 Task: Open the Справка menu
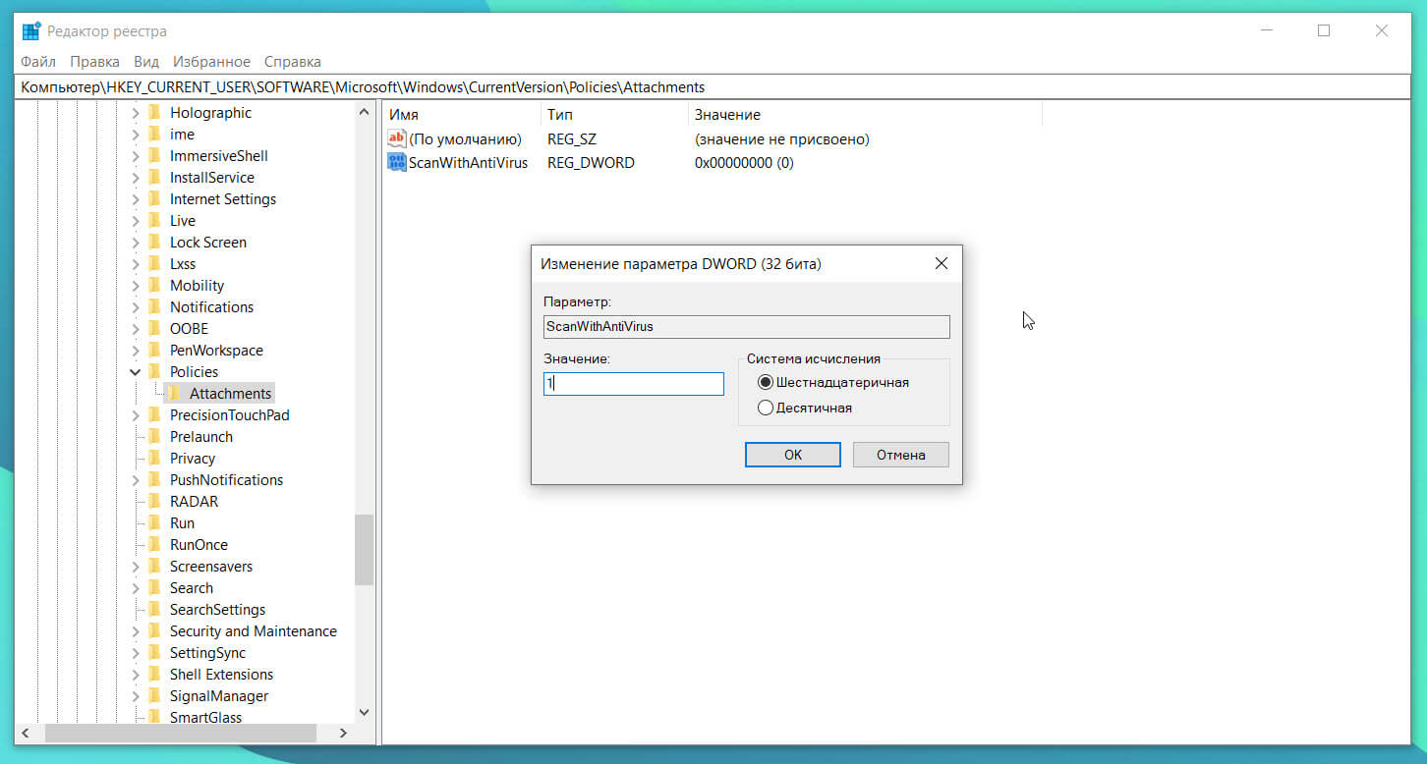[x=293, y=61]
